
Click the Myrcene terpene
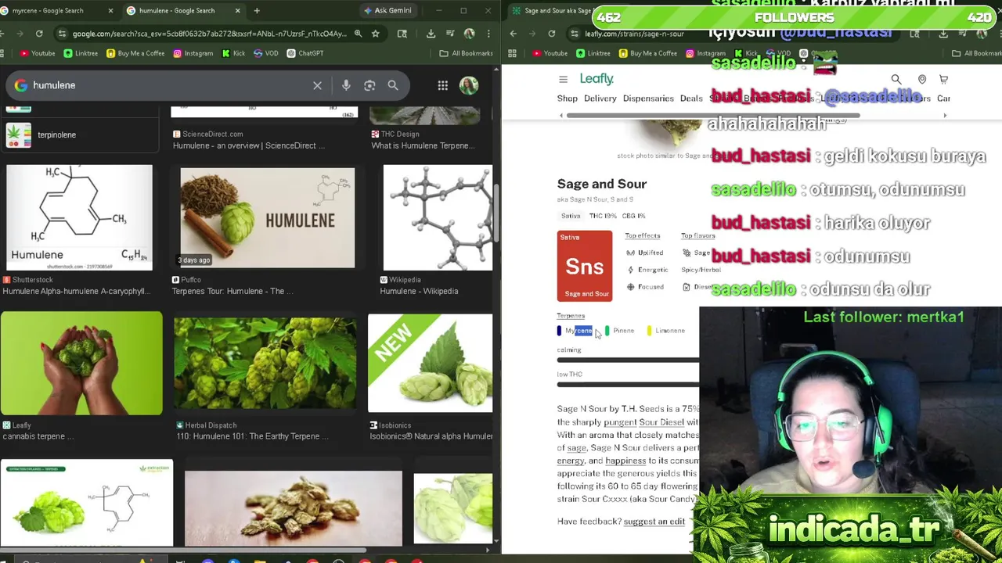tap(578, 331)
